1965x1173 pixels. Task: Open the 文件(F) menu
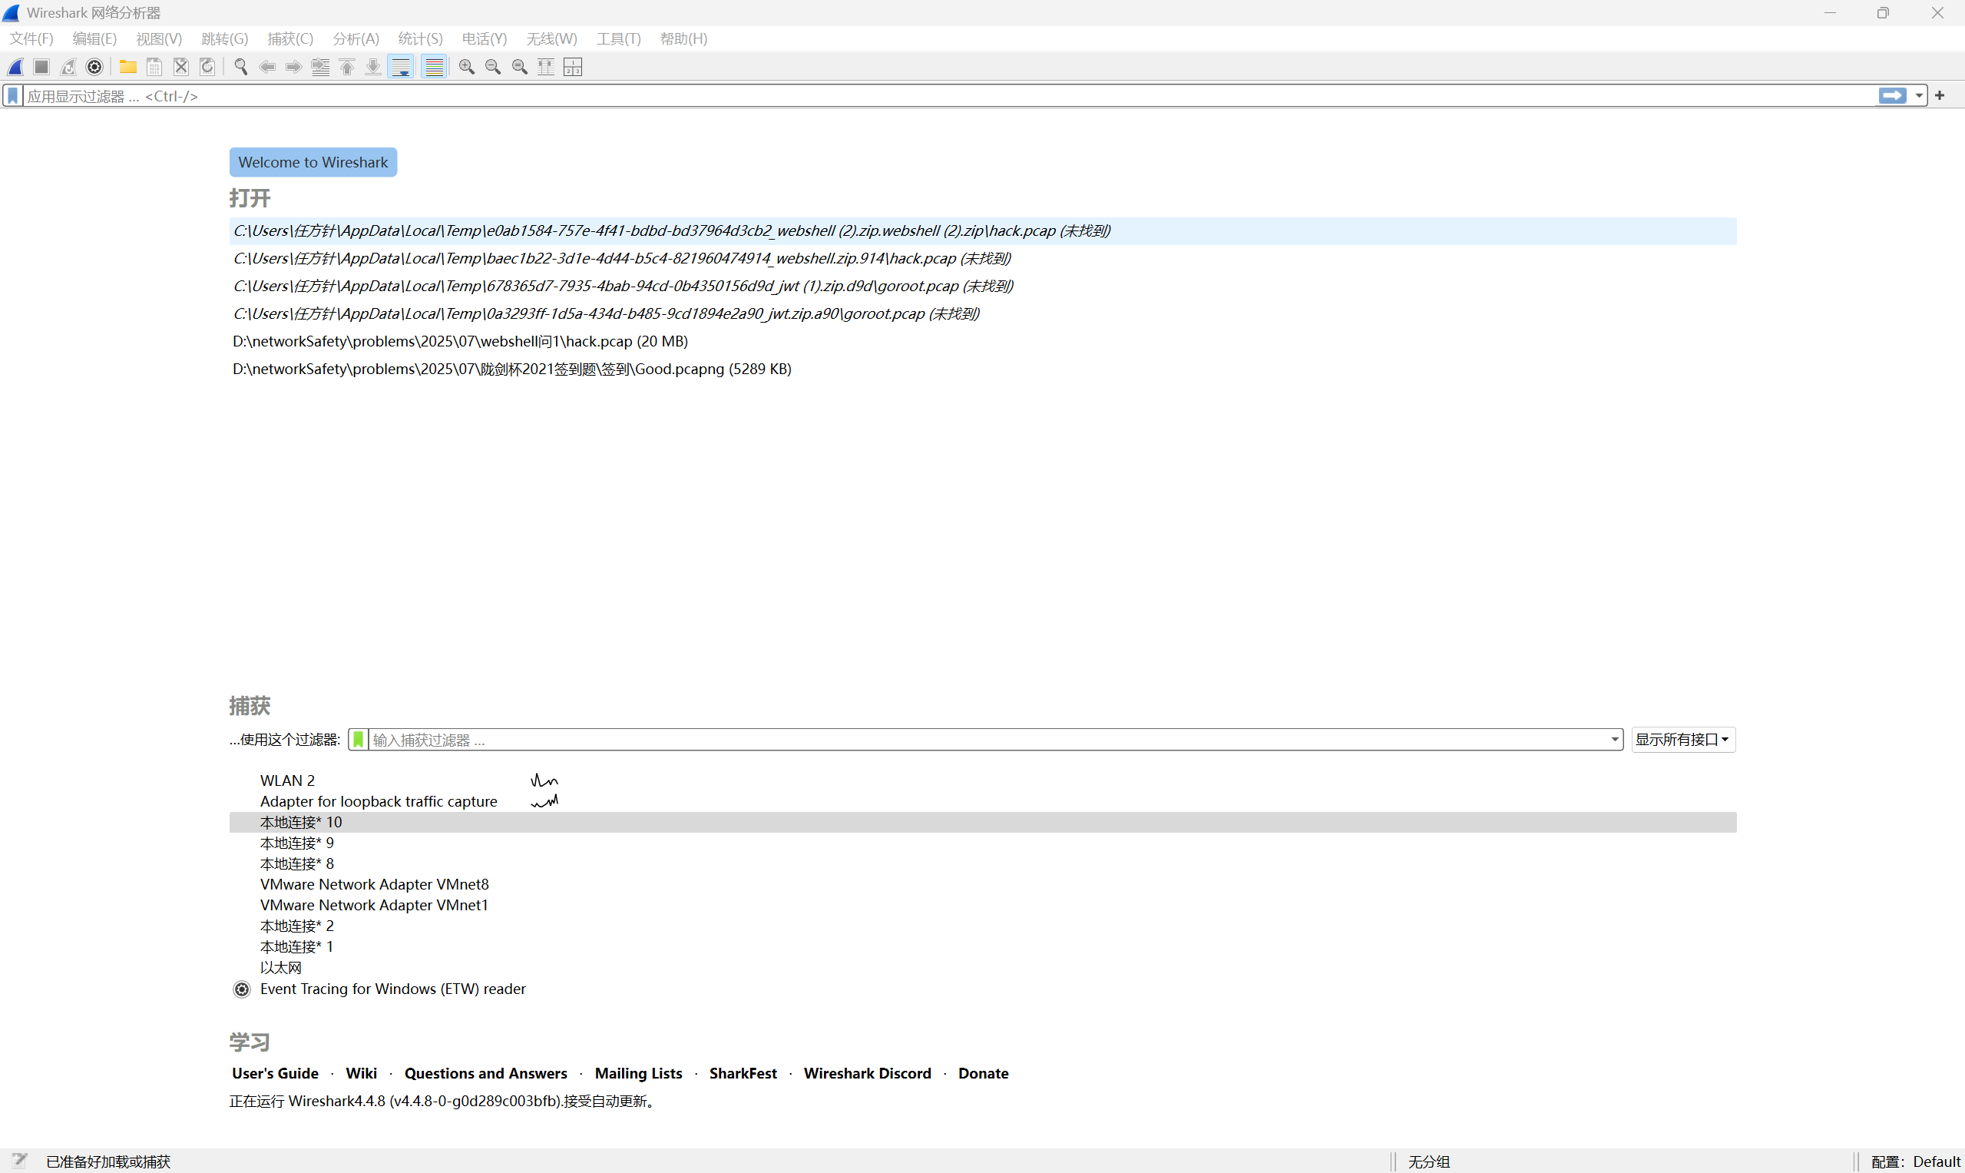coord(31,38)
